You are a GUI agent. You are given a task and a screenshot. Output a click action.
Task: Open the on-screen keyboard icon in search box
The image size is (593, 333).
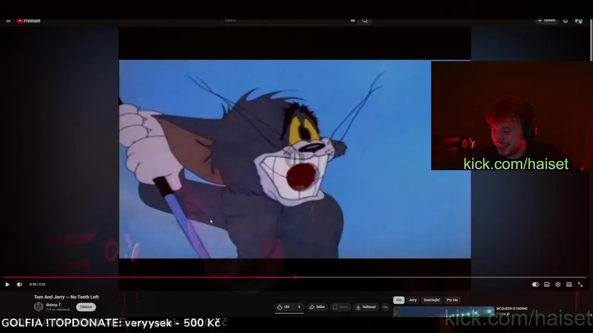click(x=353, y=20)
